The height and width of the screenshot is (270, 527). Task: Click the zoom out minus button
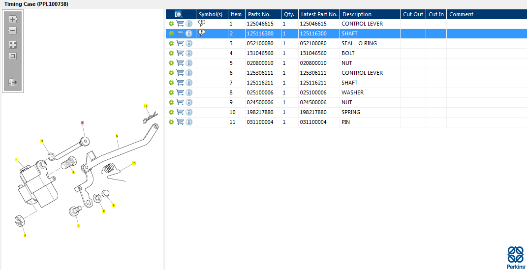click(13, 30)
